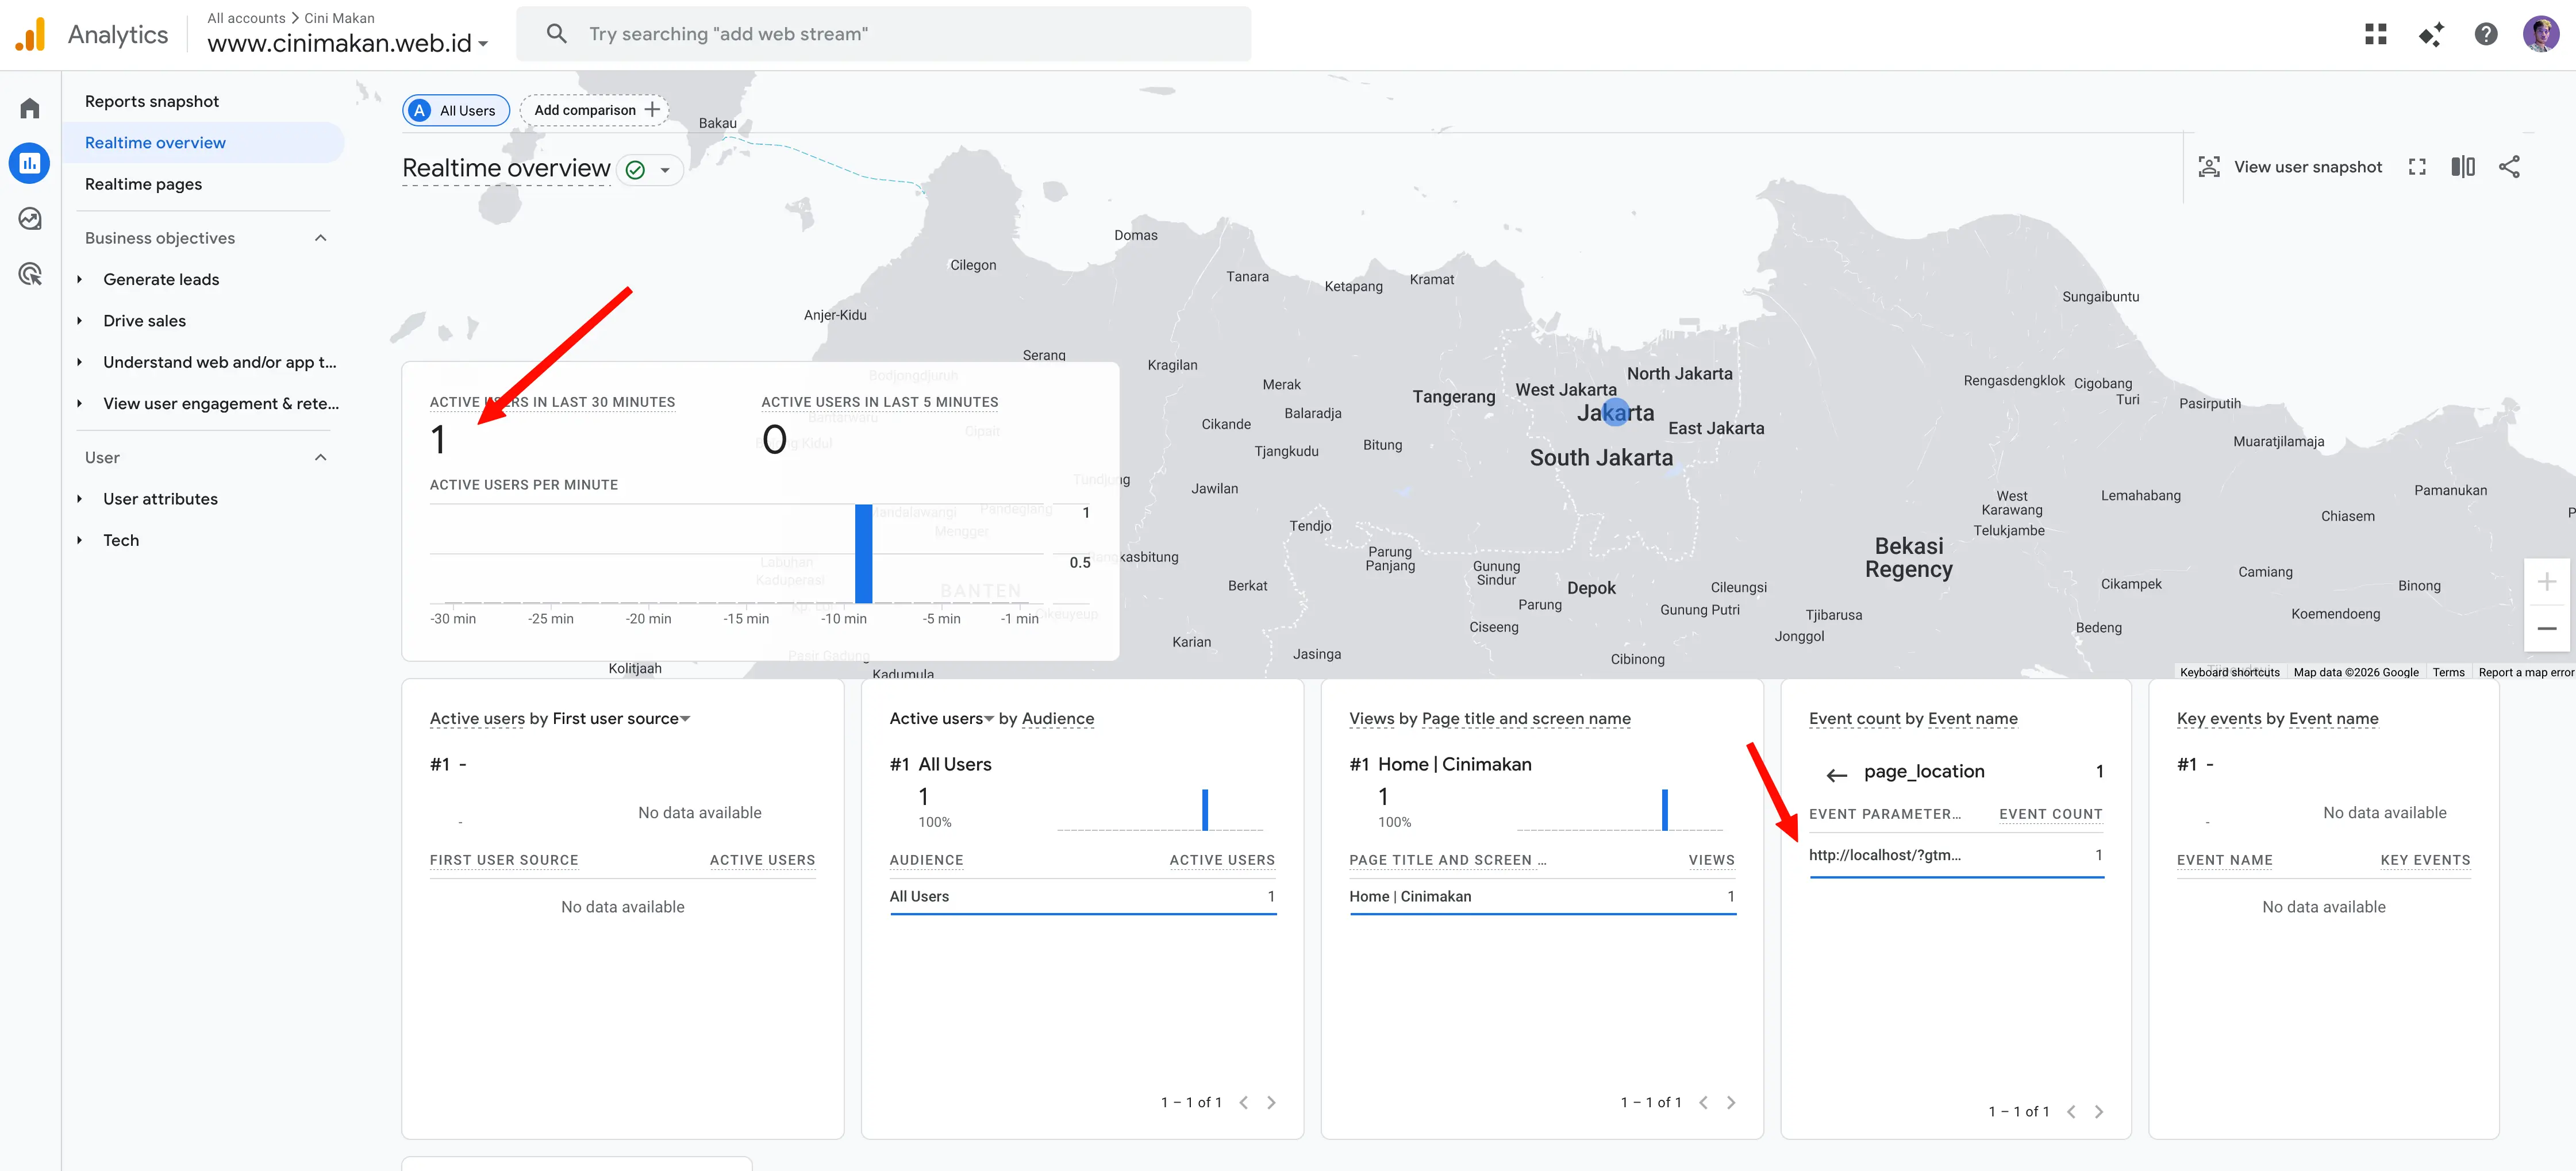Viewport: 2576px width, 1171px height.
Task: Click the EVENT COUNT column header
Action: (2050, 814)
